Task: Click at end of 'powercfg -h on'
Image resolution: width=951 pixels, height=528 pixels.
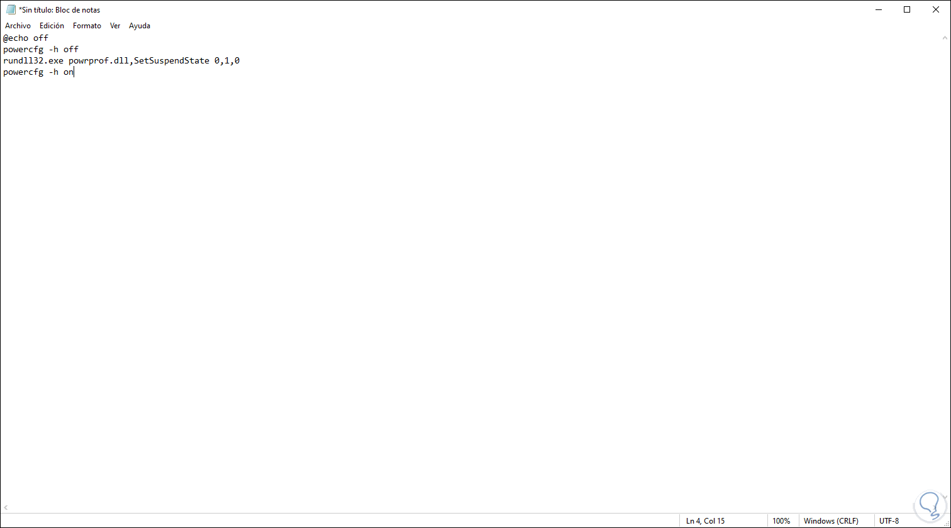Action: (x=74, y=72)
